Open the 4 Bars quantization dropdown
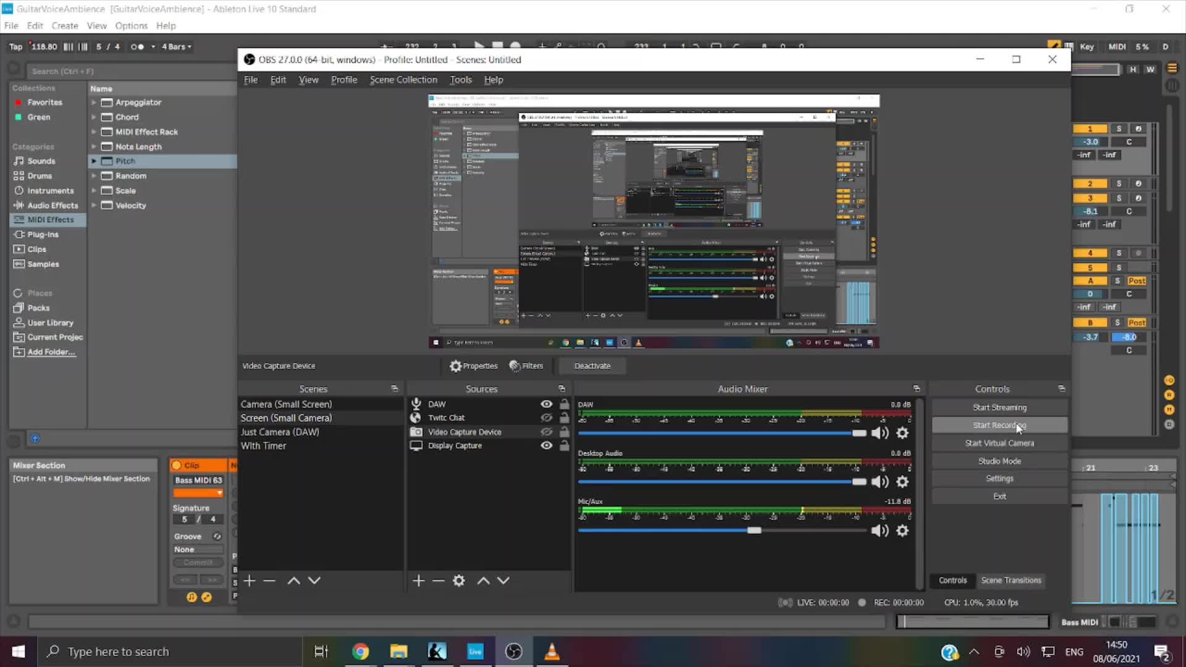 point(177,46)
